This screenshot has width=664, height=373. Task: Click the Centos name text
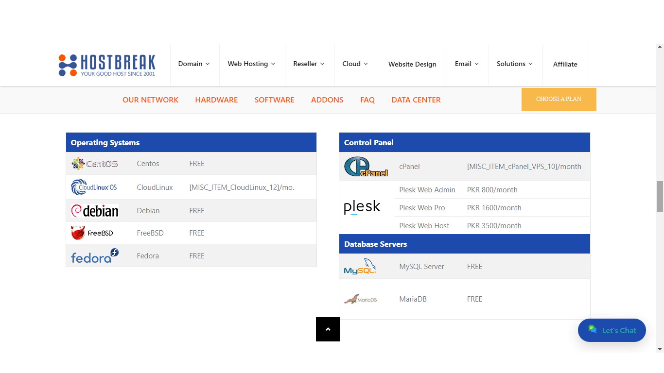point(148,164)
